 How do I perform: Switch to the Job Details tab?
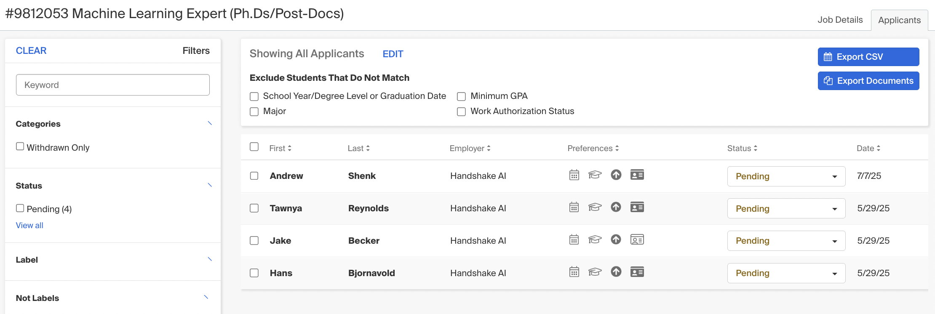click(x=840, y=20)
